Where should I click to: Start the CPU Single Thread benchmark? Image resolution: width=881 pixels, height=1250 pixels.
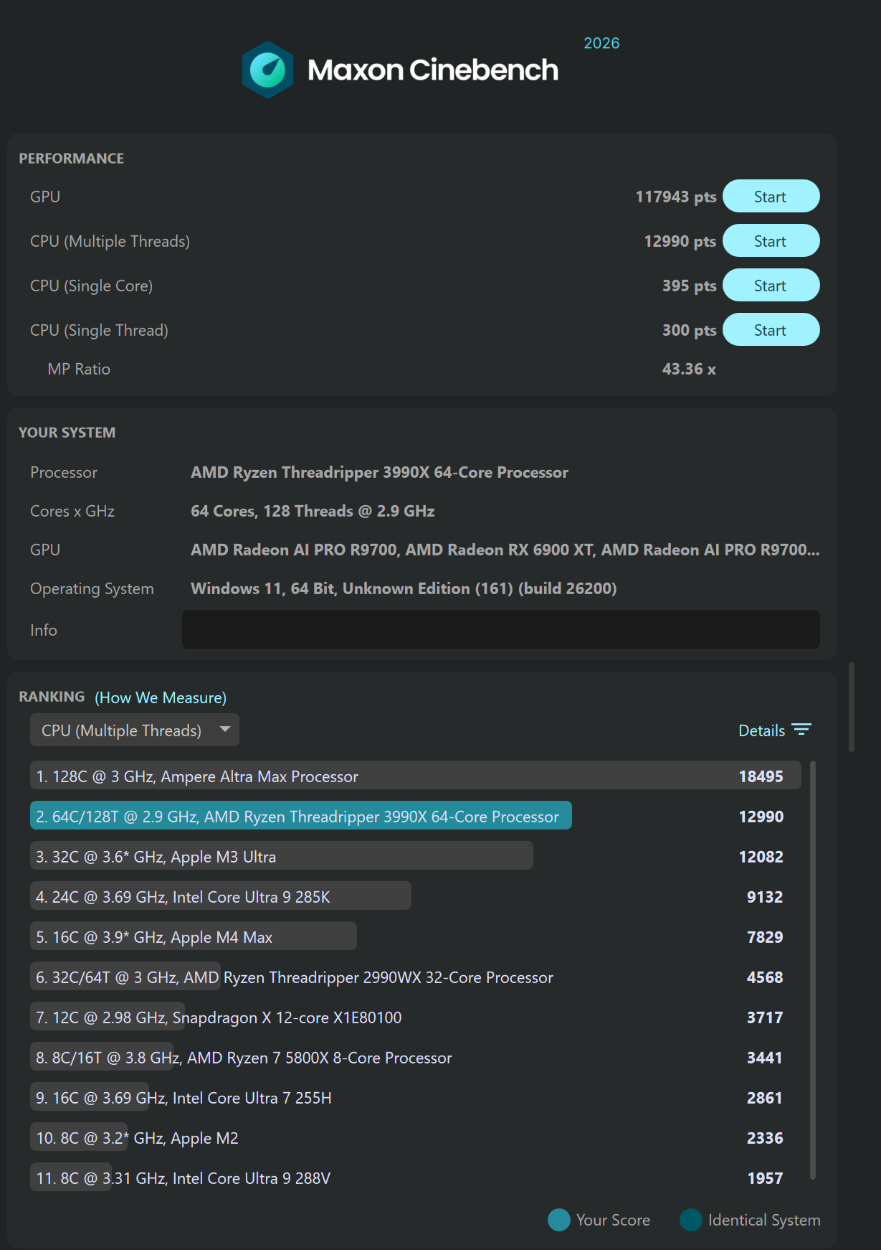coord(771,330)
